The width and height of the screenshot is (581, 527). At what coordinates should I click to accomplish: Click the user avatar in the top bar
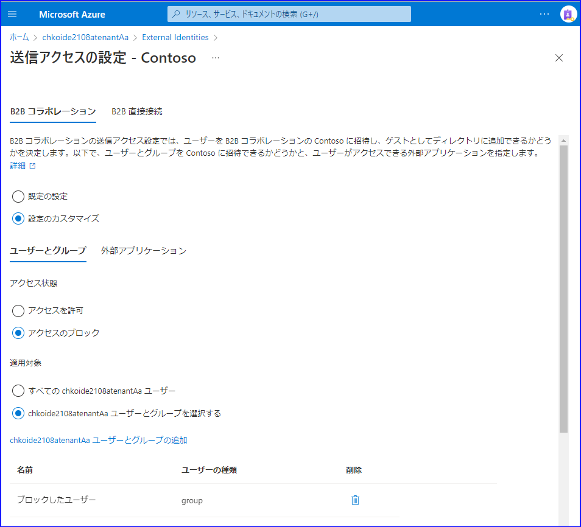(568, 14)
